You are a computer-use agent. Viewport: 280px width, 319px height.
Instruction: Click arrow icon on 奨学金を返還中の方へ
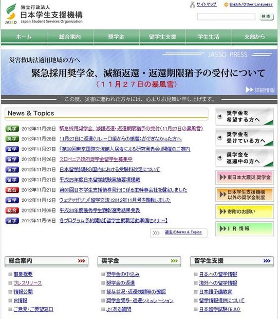pos(220,157)
